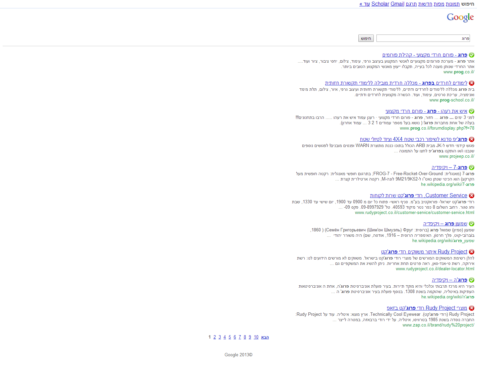Click the green check icon beside the 'שמעון פרוג – ויקיפדיה' result
This screenshot has width=477, height=365.
coord(472,224)
